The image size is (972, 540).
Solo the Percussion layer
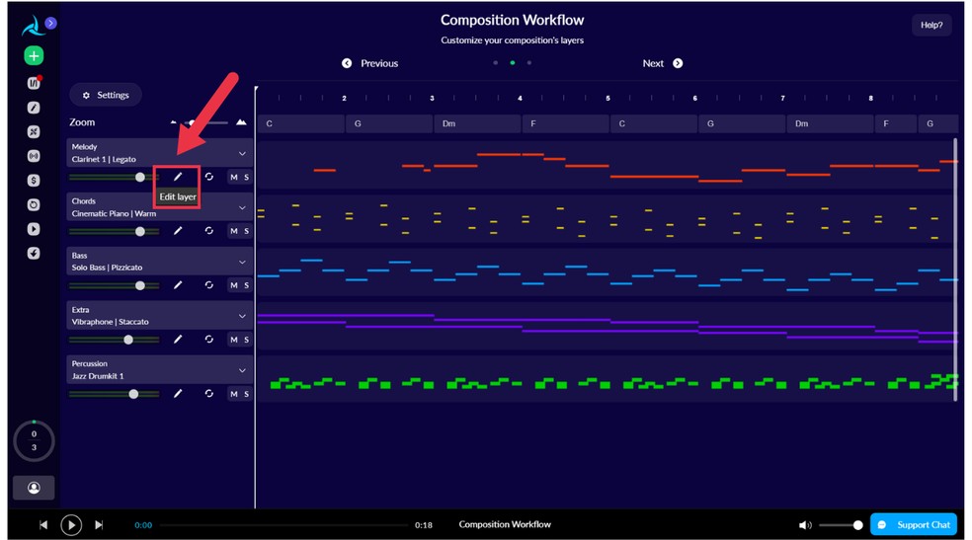tap(246, 394)
